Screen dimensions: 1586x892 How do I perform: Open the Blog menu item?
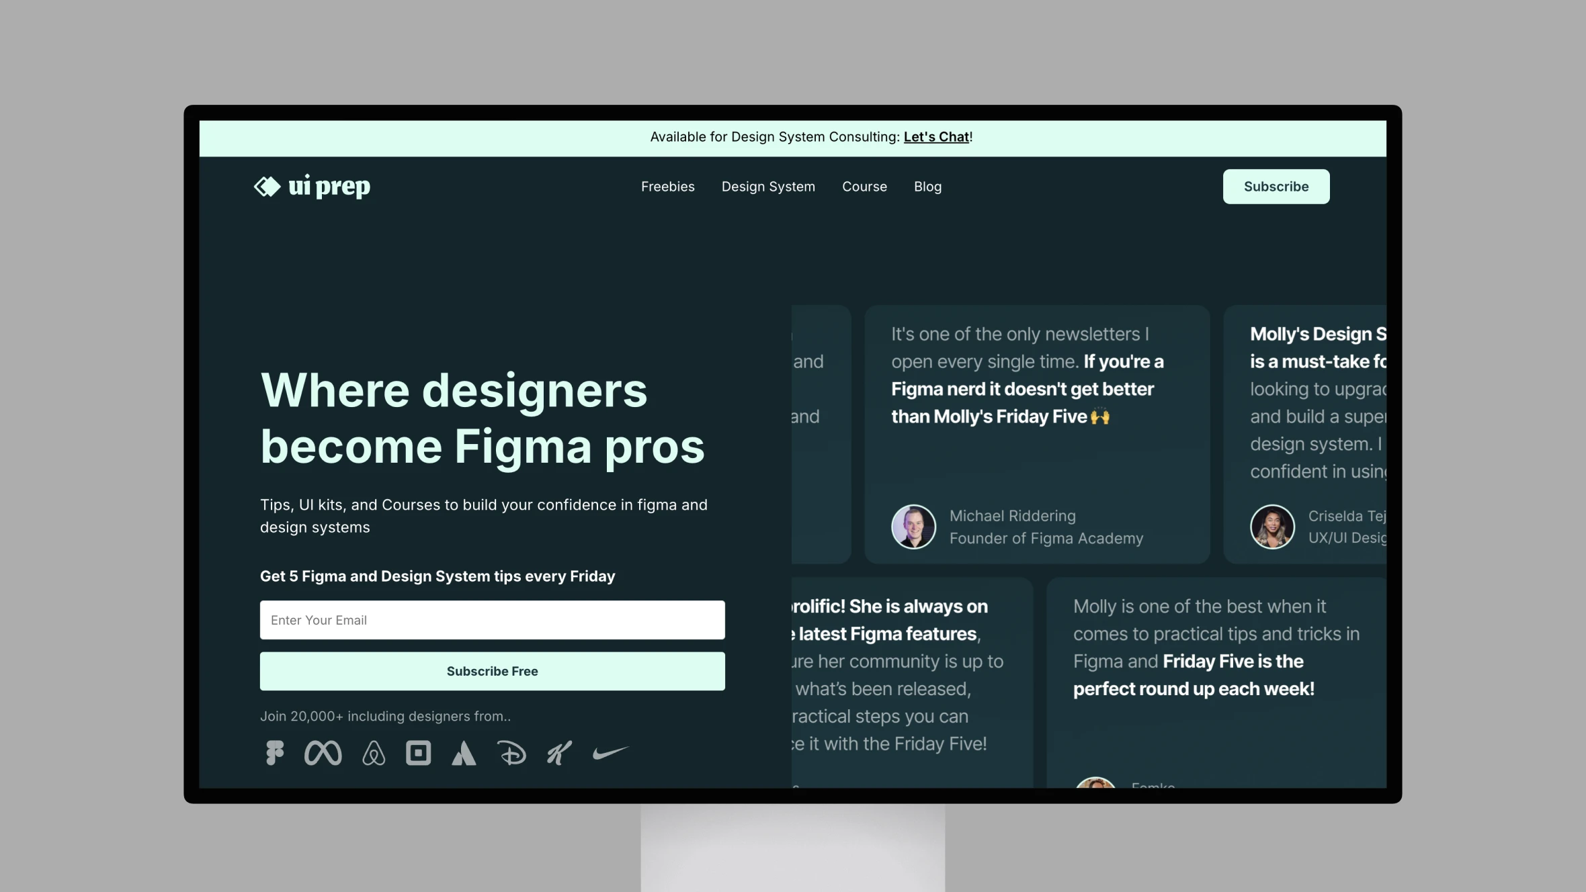coord(927,186)
